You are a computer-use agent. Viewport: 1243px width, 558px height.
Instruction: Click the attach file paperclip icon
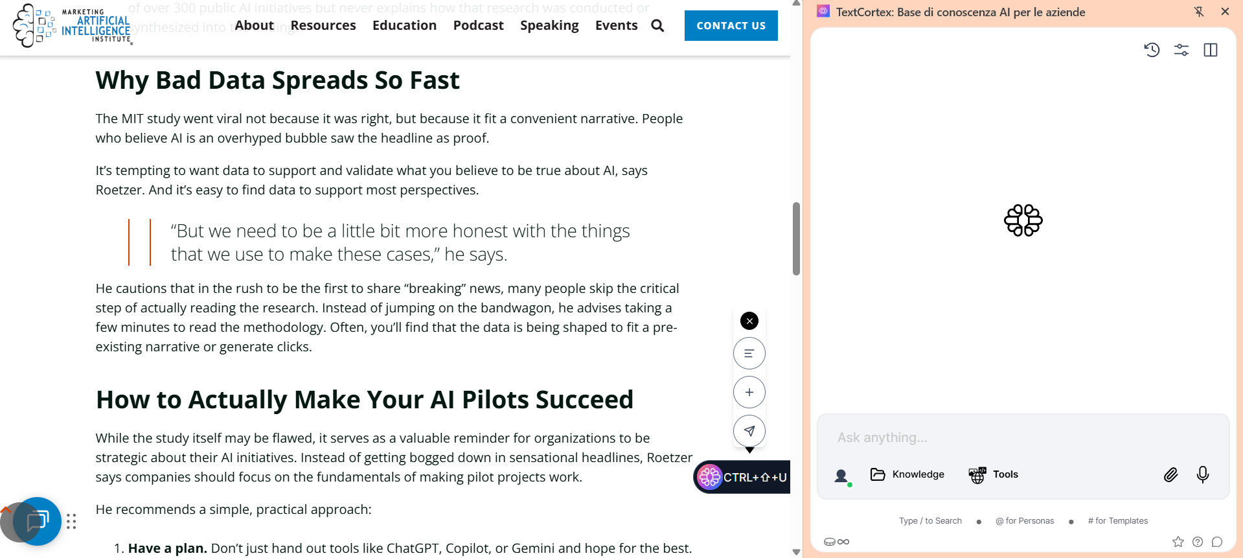tap(1170, 475)
